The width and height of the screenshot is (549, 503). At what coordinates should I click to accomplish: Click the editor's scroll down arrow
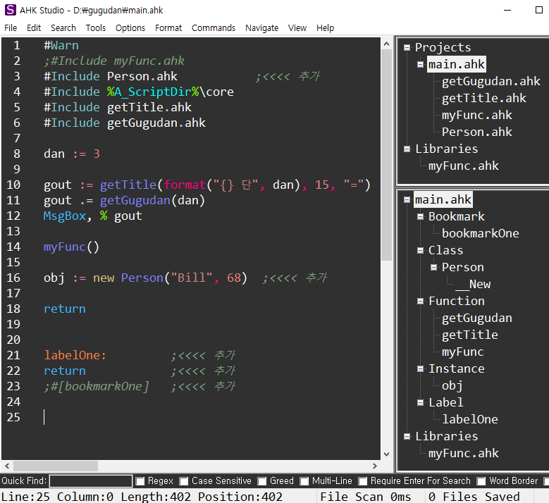click(x=386, y=454)
